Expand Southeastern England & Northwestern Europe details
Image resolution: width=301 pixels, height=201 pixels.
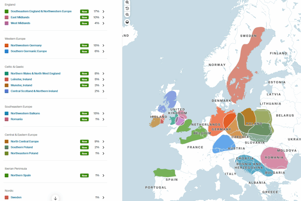tap(103, 11)
